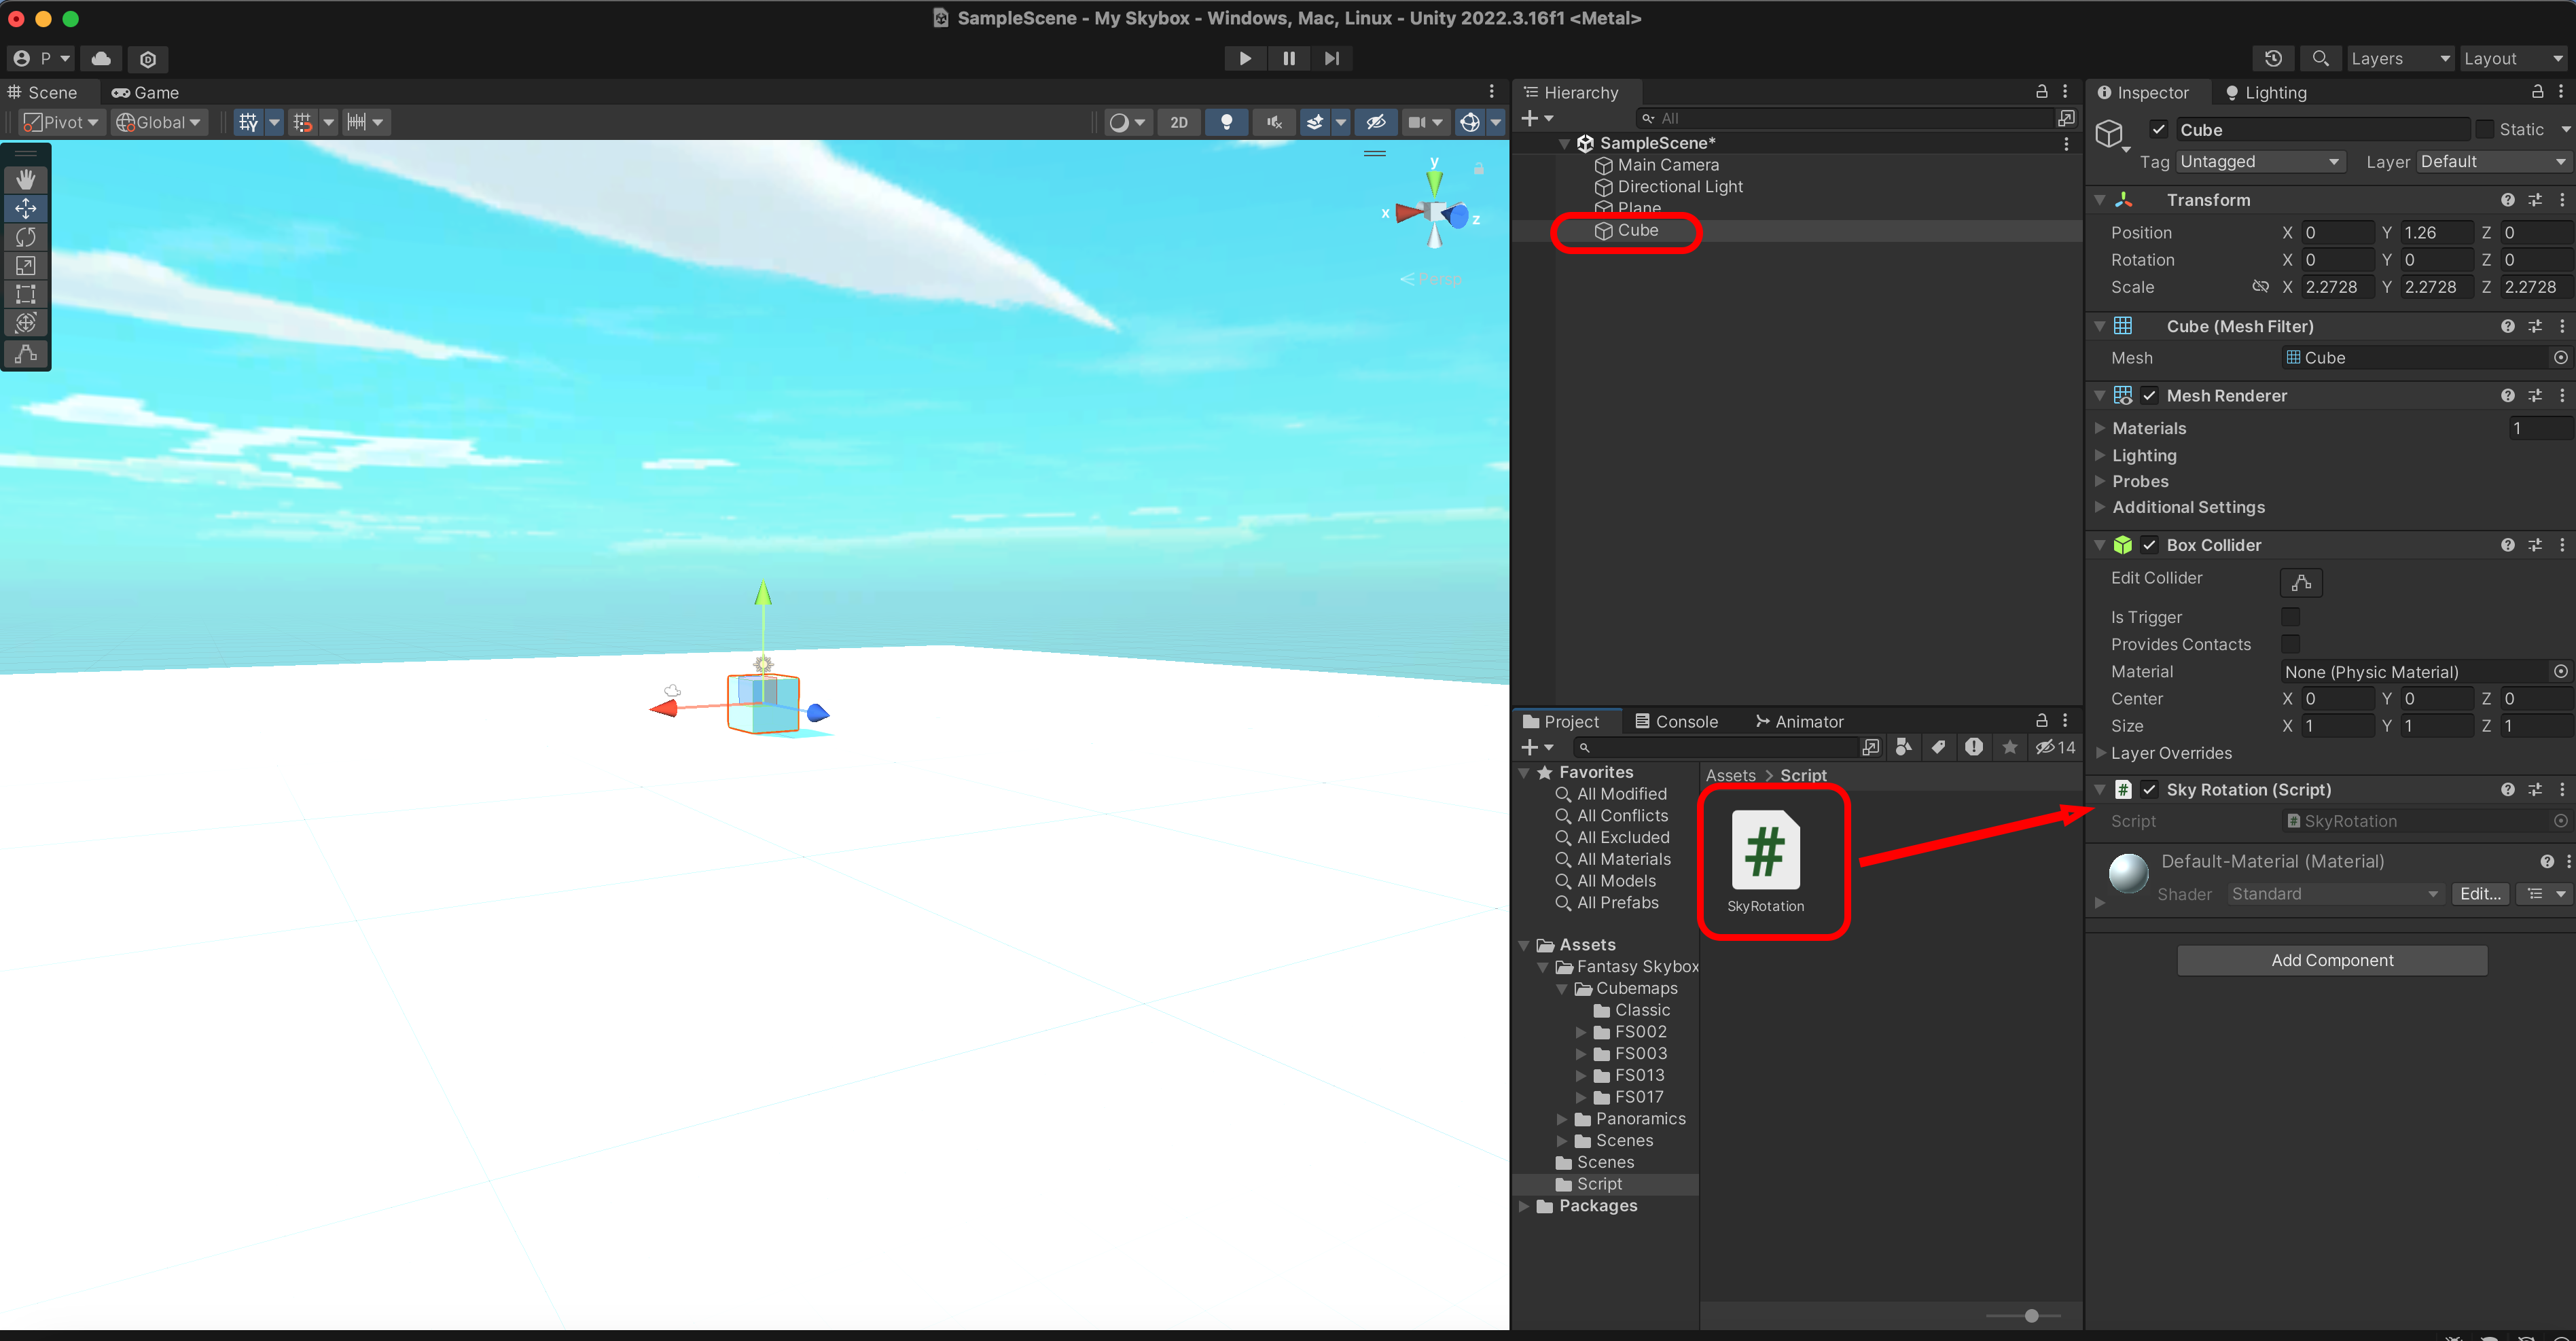Adjust the project icon size slider
Viewport: 2576px width, 1341px height.
(x=2031, y=1315)
